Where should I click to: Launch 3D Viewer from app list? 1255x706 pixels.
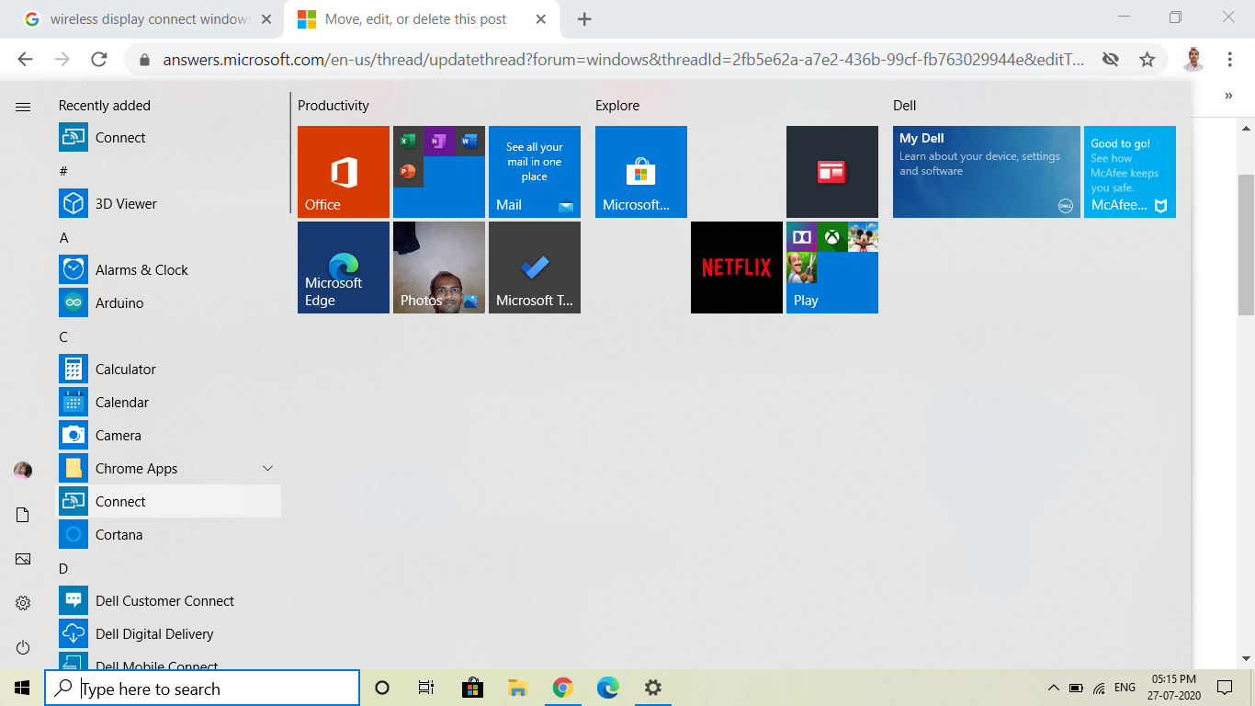click(x=169, y=204)
